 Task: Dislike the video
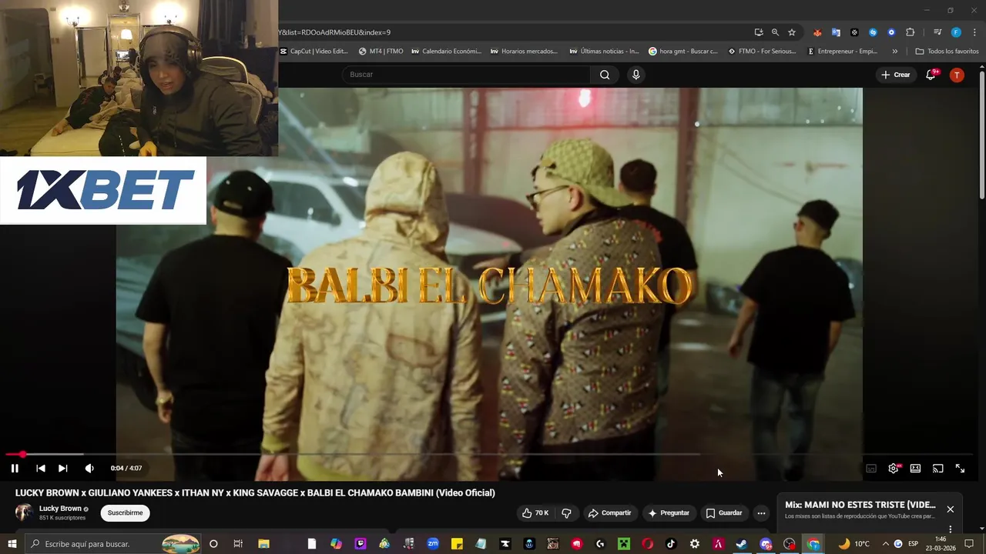click(x=566, y=513)
